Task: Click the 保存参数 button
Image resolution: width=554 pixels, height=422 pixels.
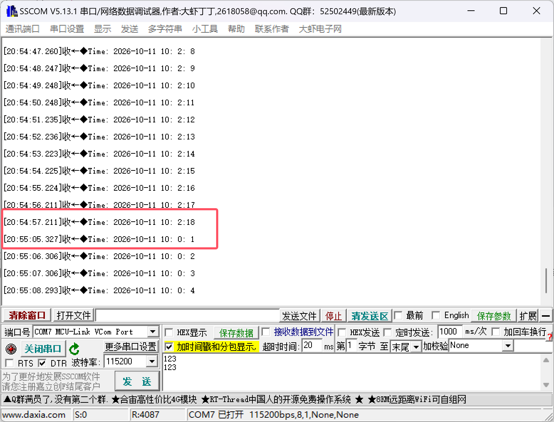Action: [x=494, y=316]
